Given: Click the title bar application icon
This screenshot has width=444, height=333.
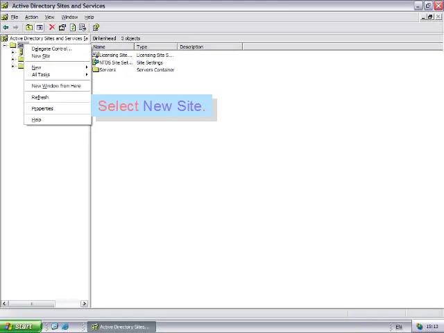Looking at the screenshot, I should 5,6.
